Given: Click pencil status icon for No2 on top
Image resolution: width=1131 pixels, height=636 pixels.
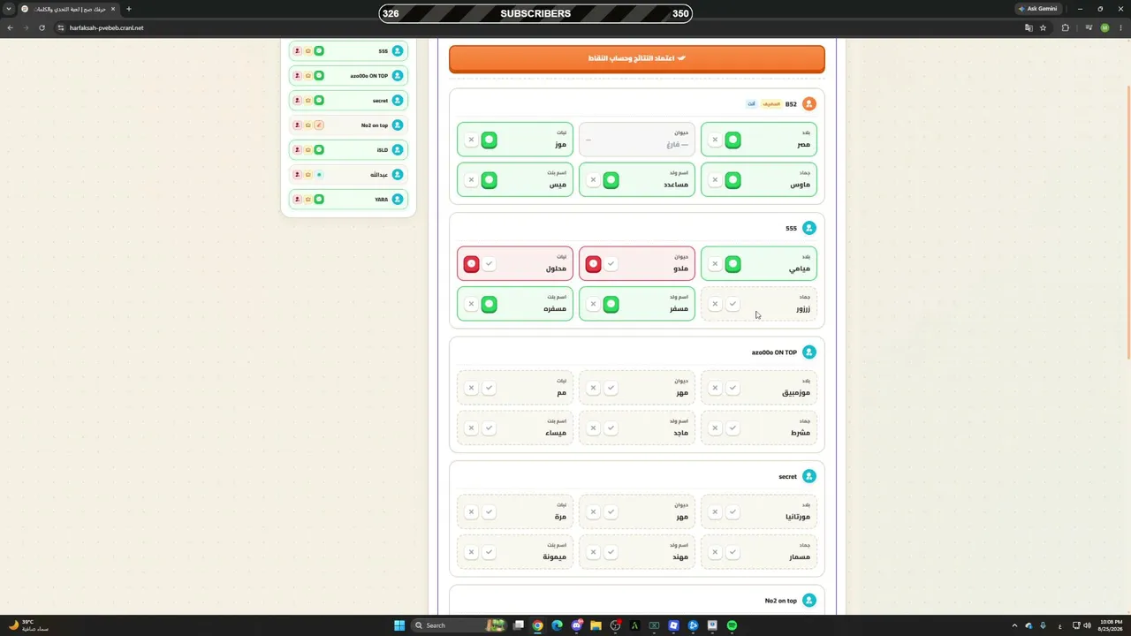Looking at the screenshot, I should 319,125.
